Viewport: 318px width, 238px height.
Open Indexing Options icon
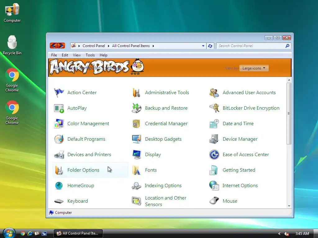pos(136,186)
